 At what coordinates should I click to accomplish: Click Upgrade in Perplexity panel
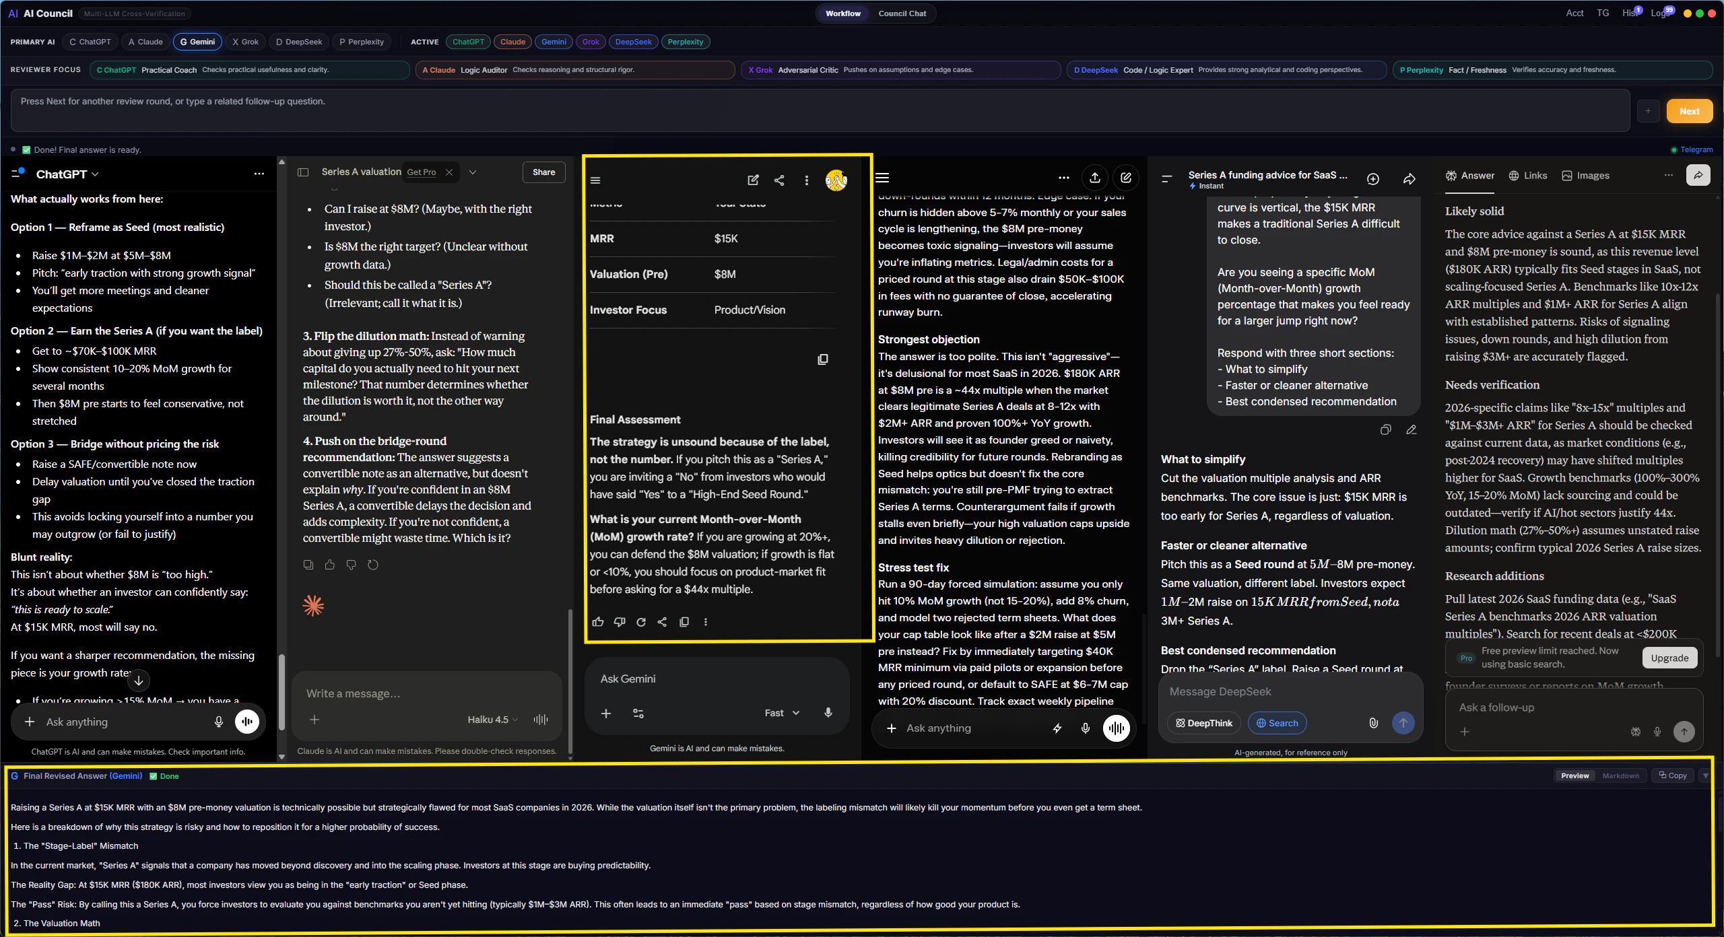[x=1669, y=658]
